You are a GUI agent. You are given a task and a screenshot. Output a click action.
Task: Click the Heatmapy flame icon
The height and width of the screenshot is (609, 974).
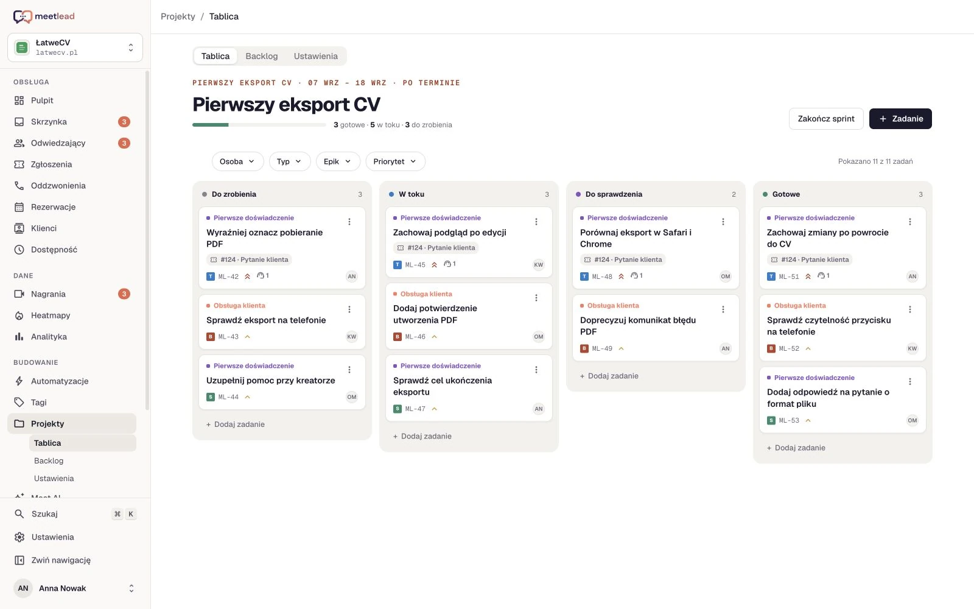(x=19, y=315)
